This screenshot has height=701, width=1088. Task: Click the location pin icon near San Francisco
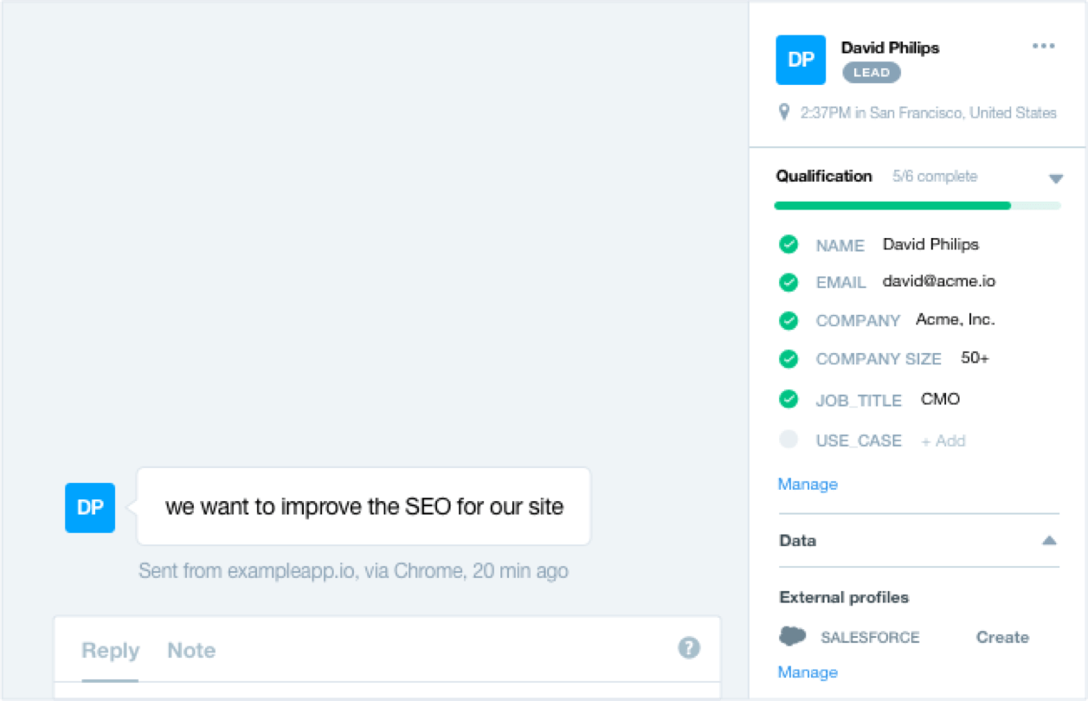click(784, 112)
